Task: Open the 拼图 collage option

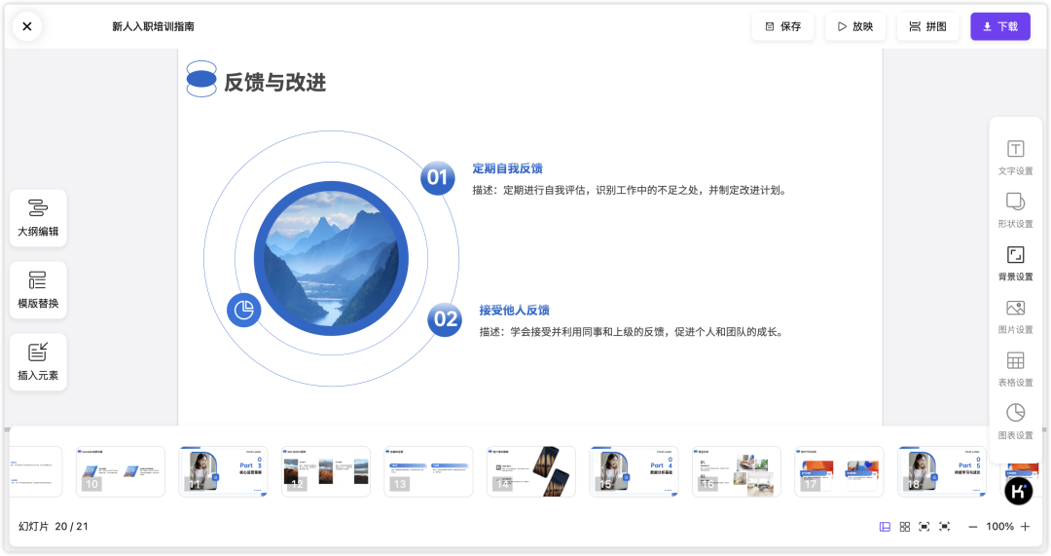Action: coord(927,26)
